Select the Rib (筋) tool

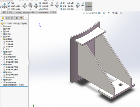point(62,3)
